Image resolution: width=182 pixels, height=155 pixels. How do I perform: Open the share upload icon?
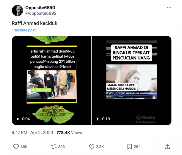(167, 146)
